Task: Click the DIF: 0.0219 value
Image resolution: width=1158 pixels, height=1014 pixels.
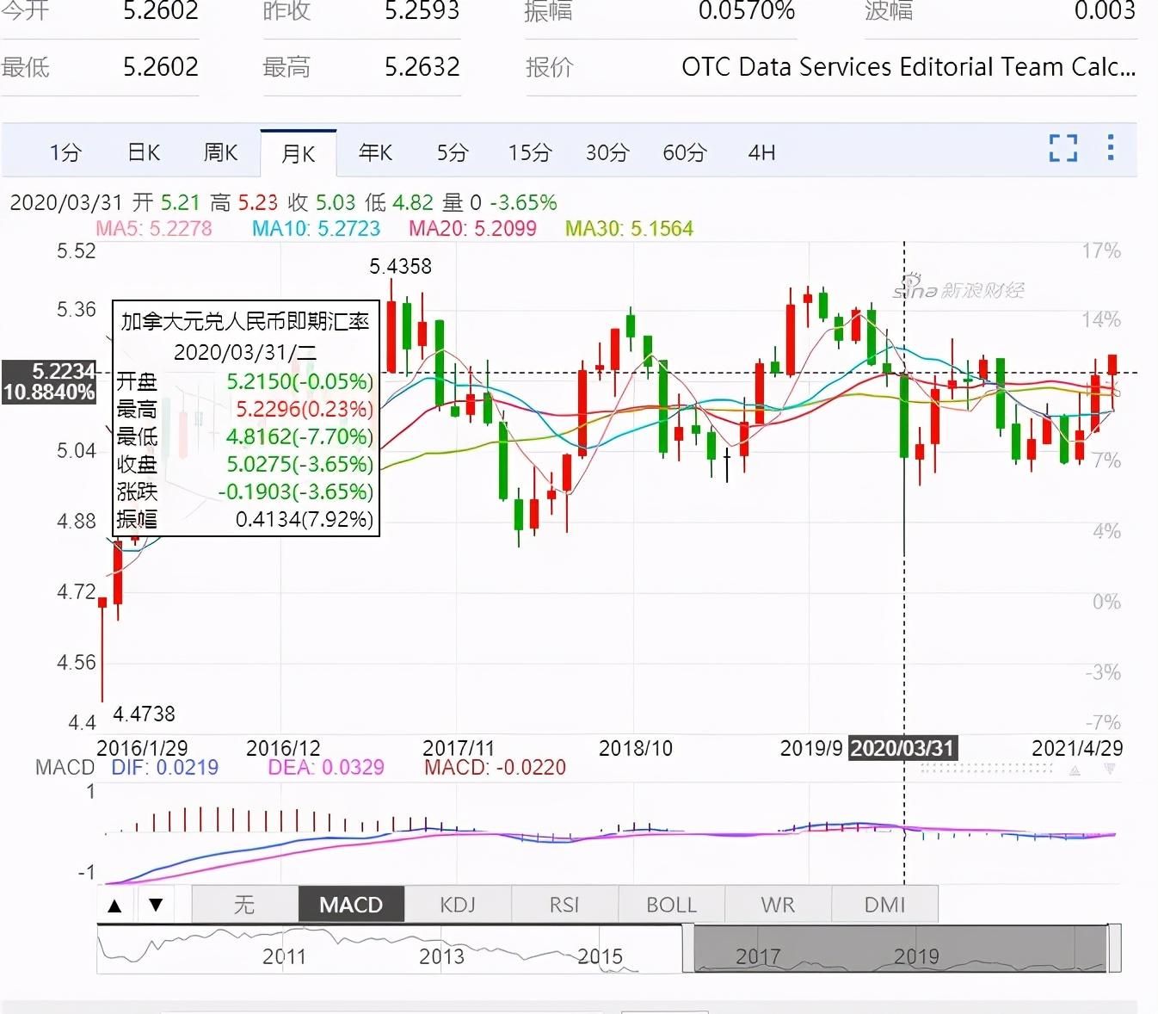Action: (x=165, y=767)
